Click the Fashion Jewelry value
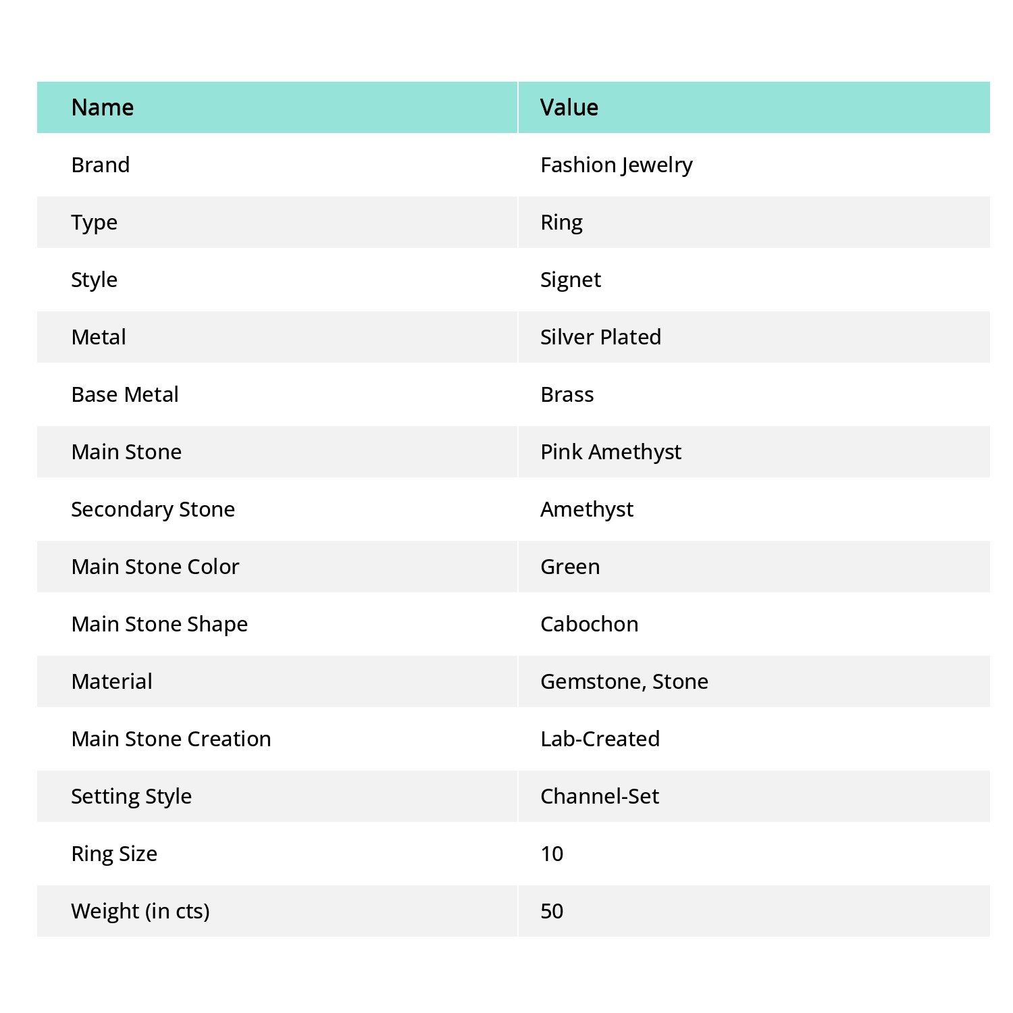This screenshot has height=1013, width=1013. click(616, 165)
